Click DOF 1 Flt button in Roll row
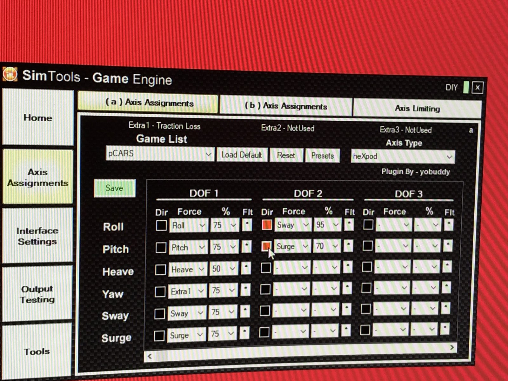This screenshot has height=381, width=508. pyautogui.click(x=247, y=224)
